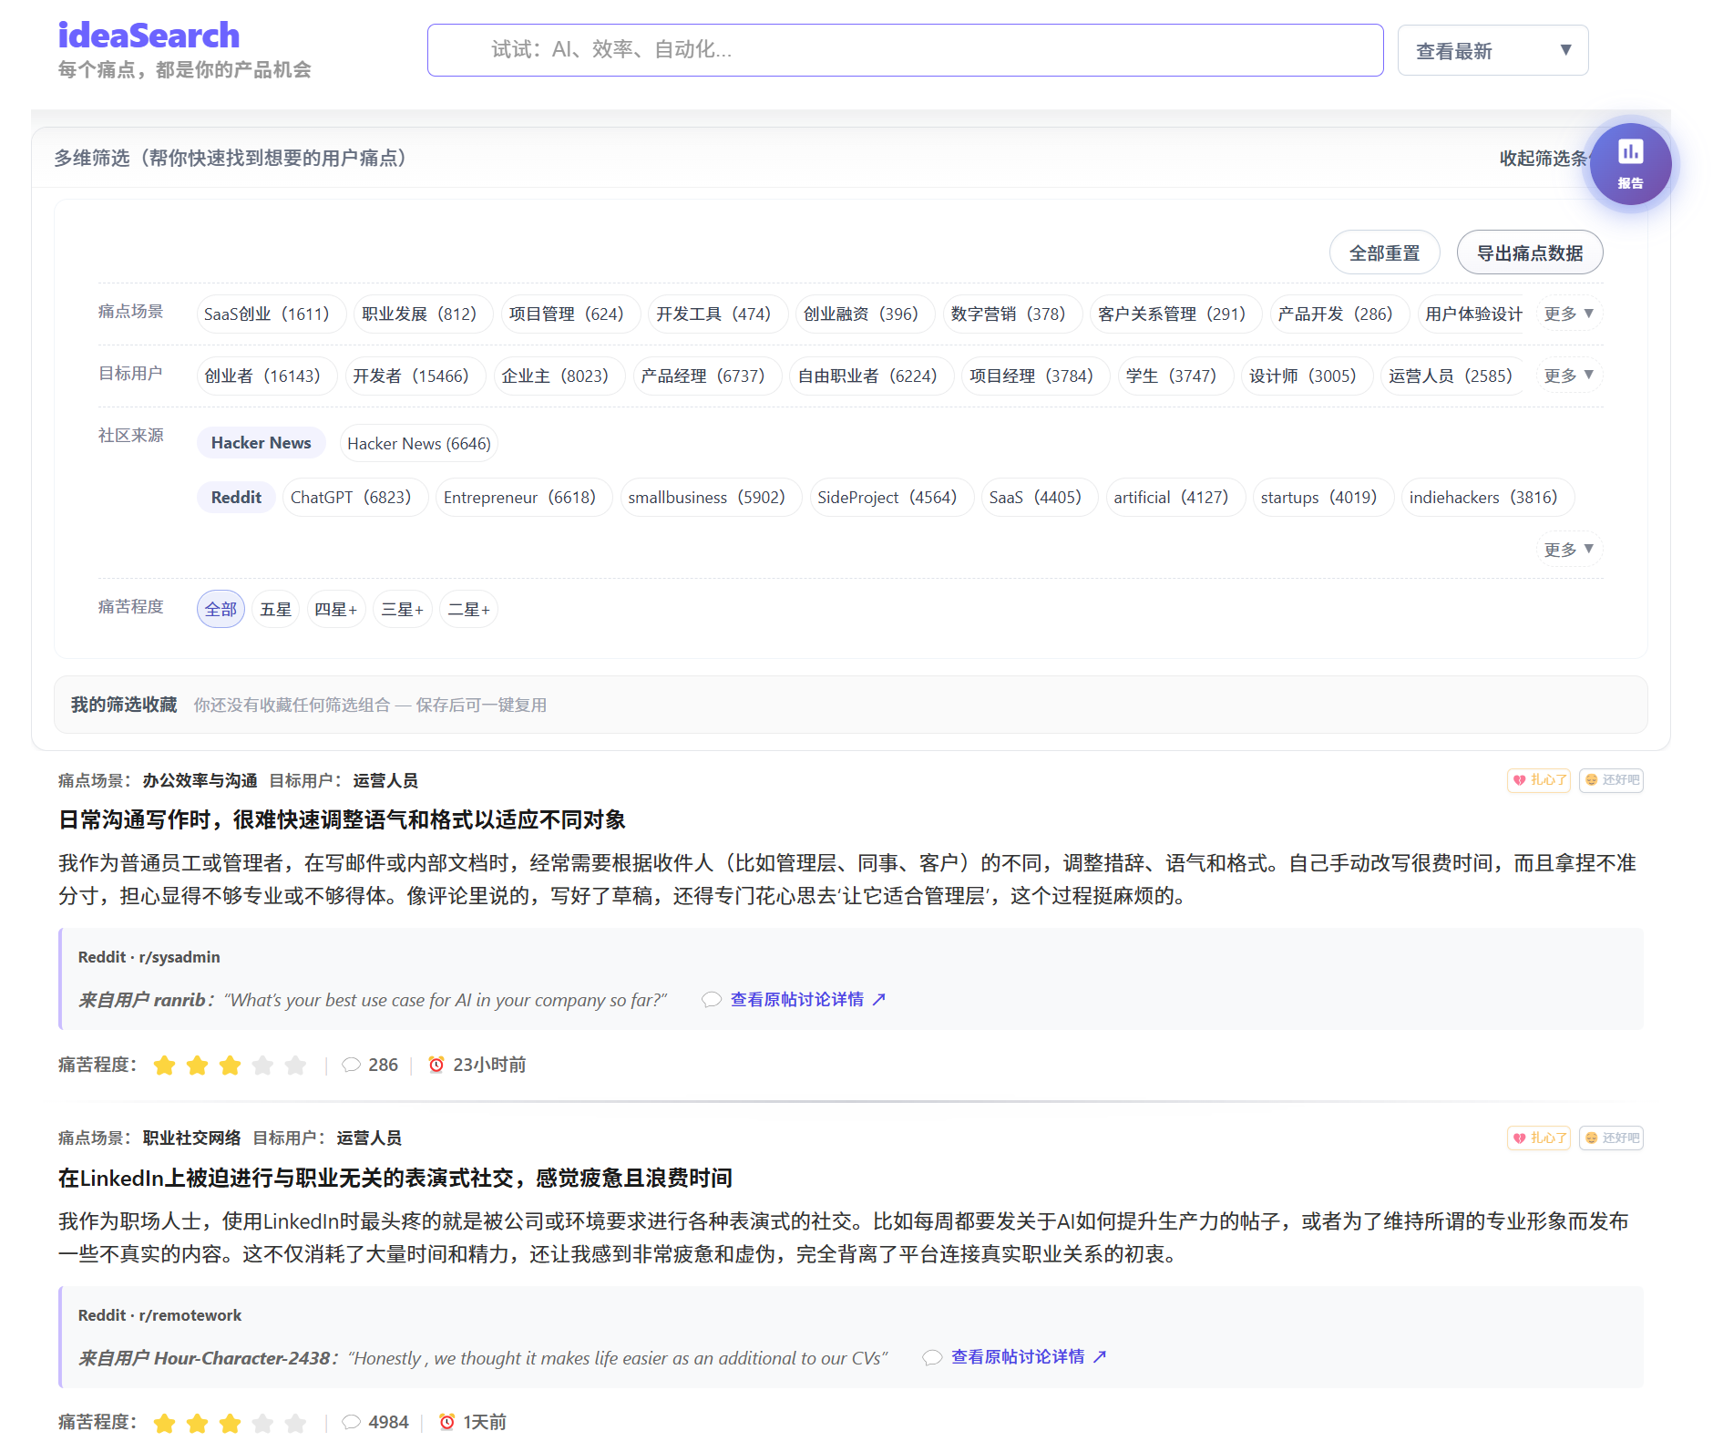Click the search field with AI、效率 placeholder
Viewport: 1713px width, 1452px height.
(904, 50)
